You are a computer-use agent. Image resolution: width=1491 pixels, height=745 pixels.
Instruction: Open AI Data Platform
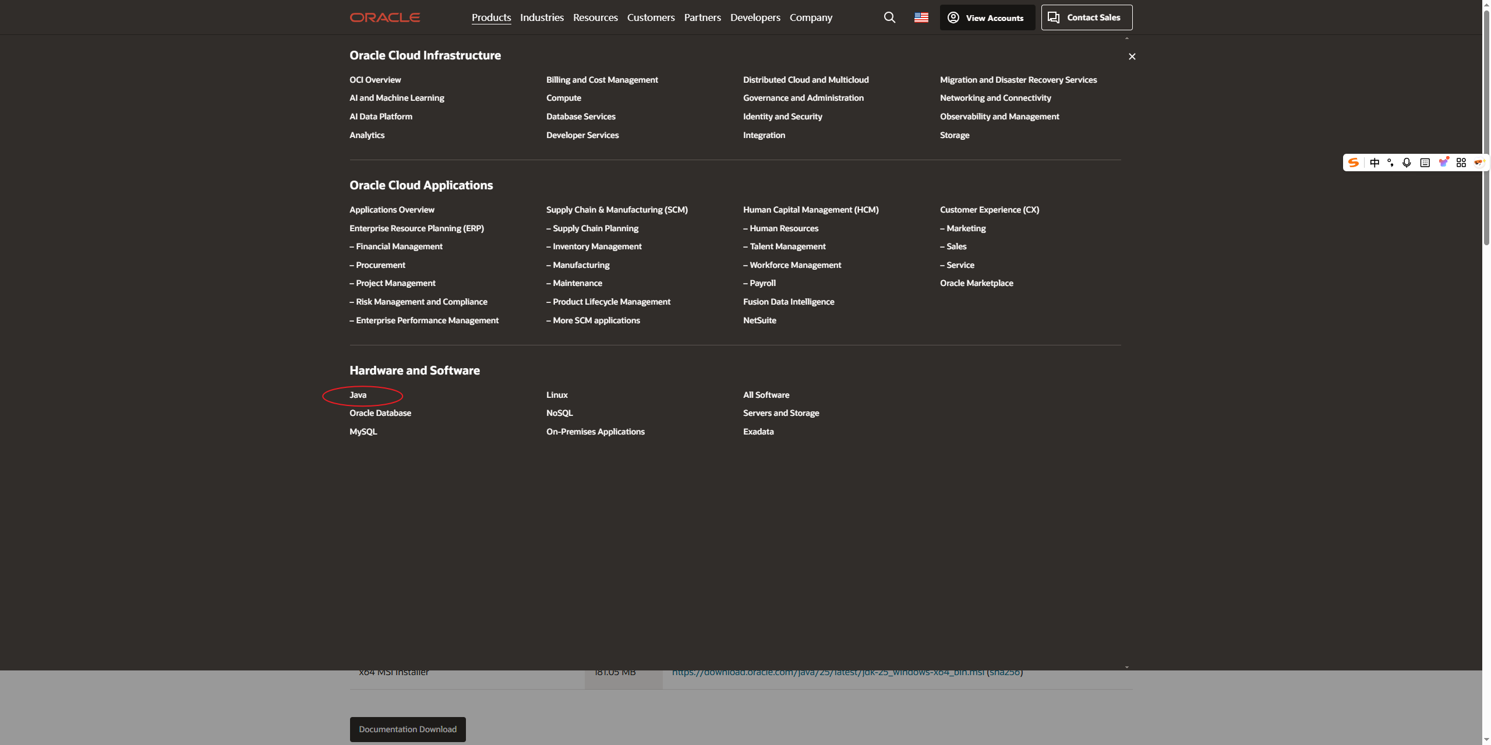tap(381, 116)
